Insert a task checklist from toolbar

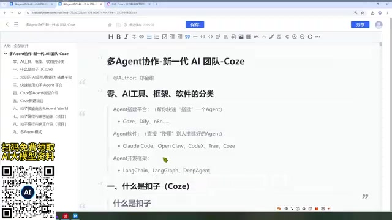tap(165, 37)
